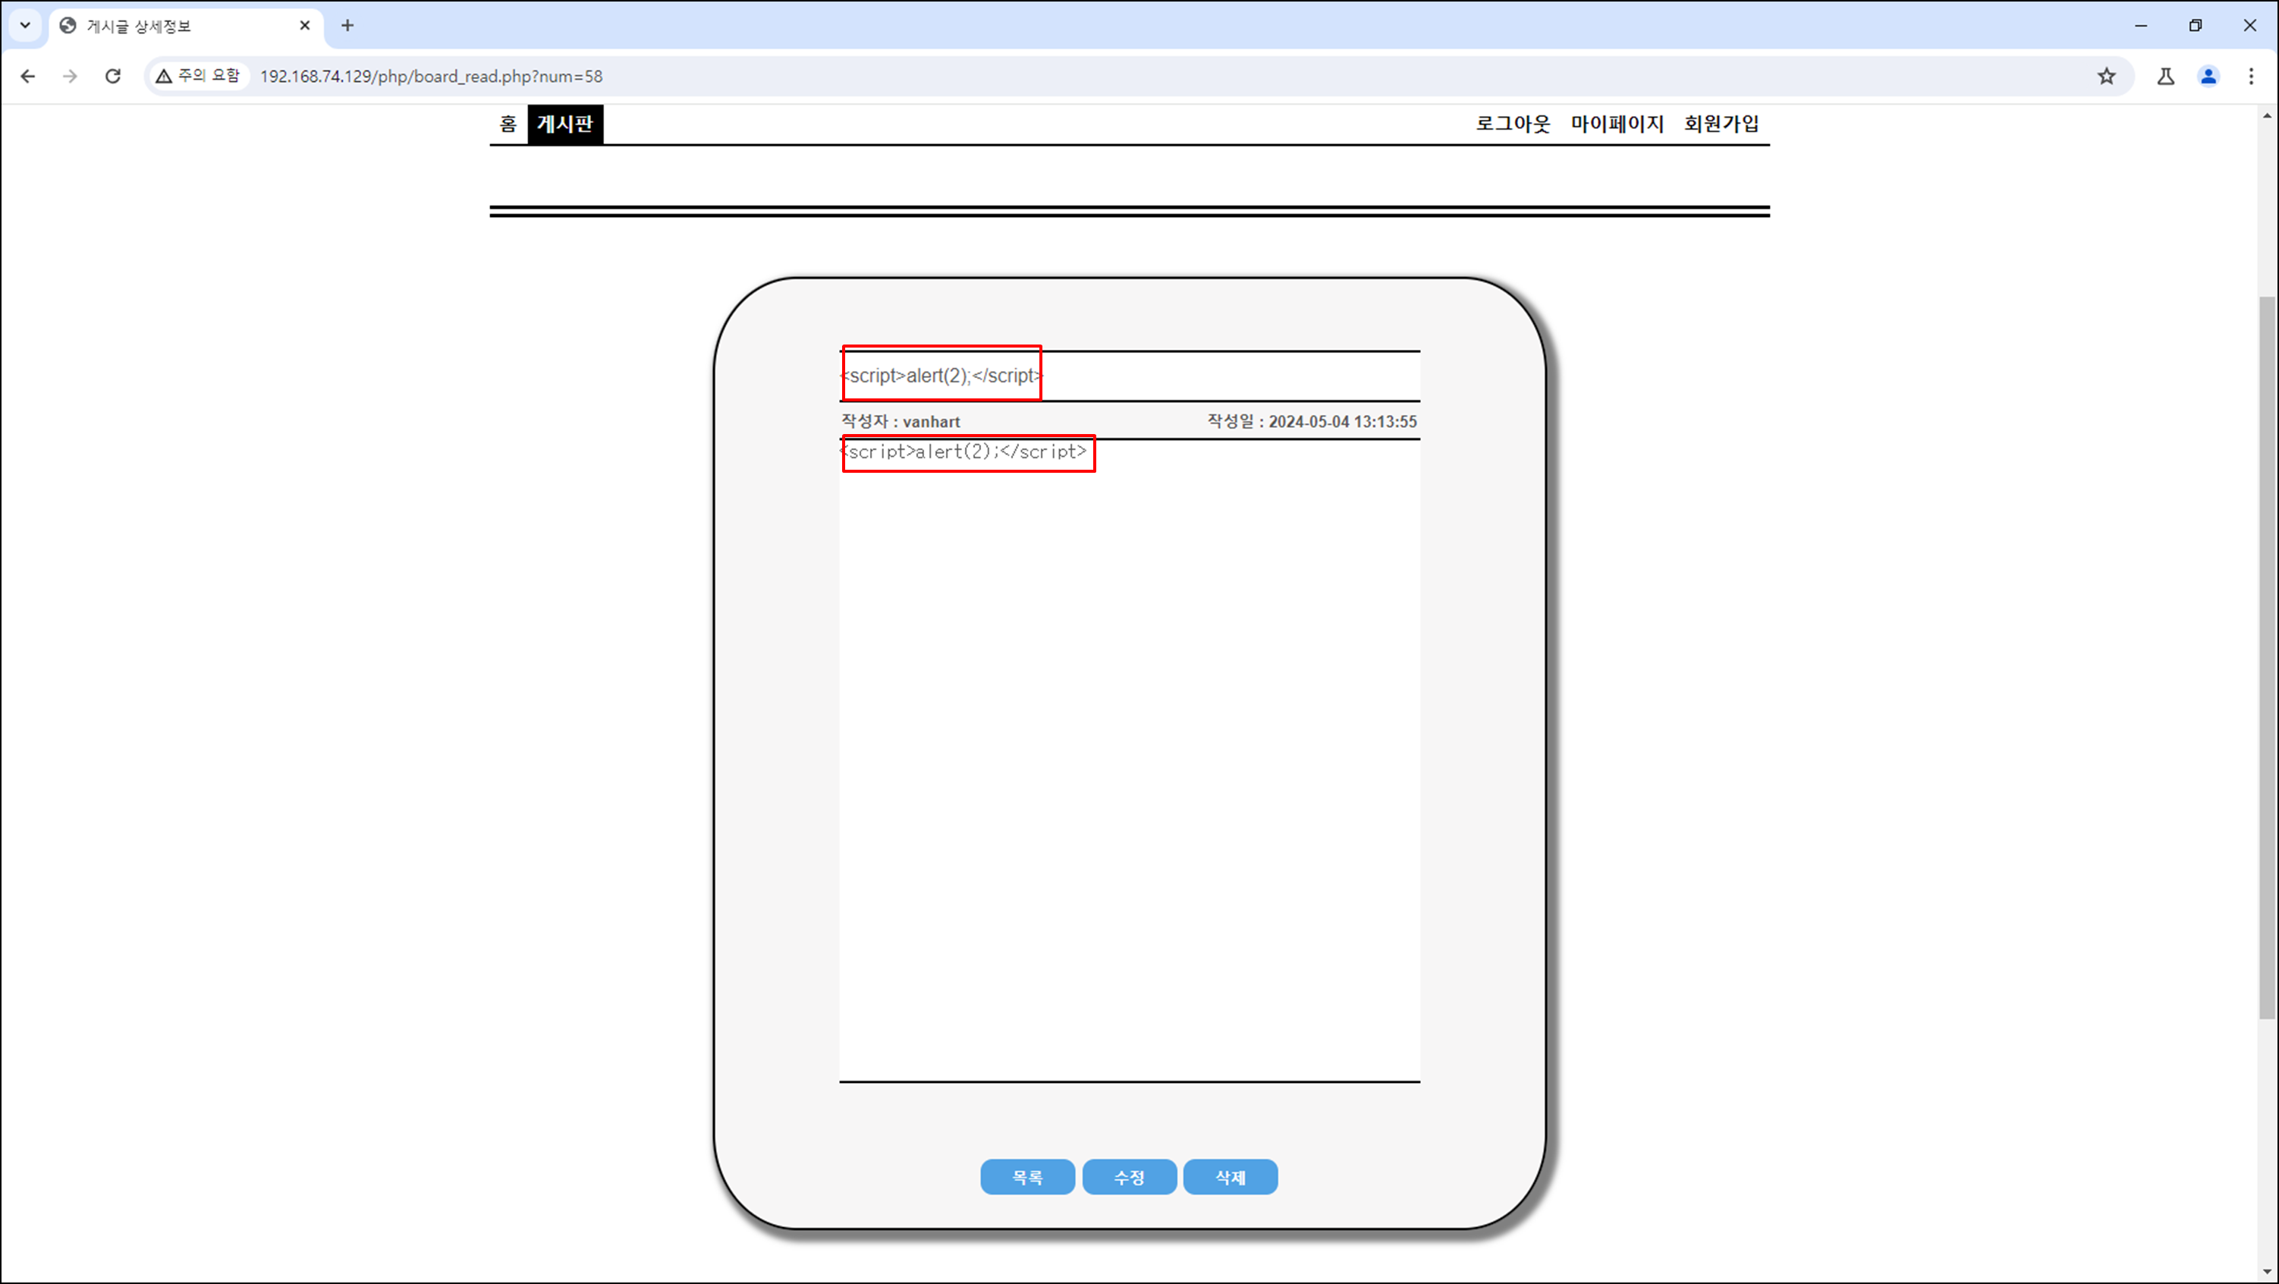The height and width of the screenshot is (1284, 2279).
Task: Click the 목록 button
Action: coord(1027,1177)
